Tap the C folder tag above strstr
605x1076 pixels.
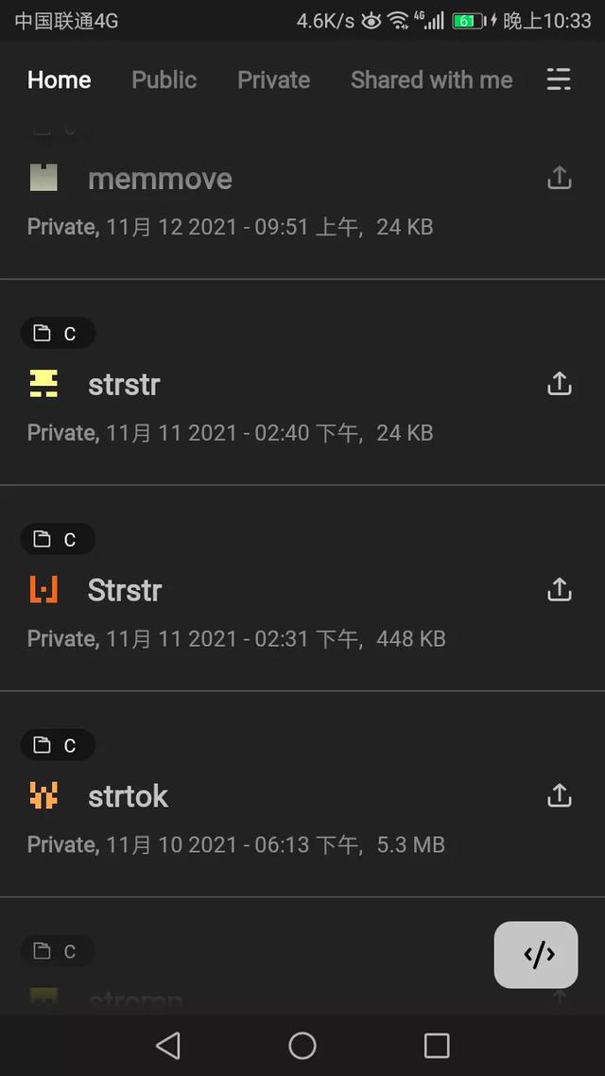point(58,334)
